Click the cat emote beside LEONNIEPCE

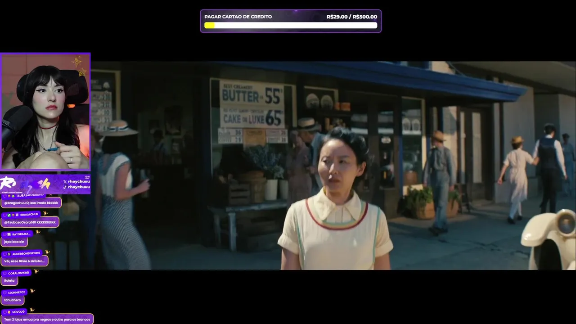pos(32,291)
